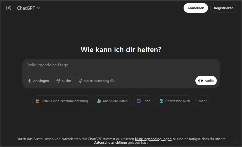
Task: Attach a file with Anhängen
Action: (39, 81)
